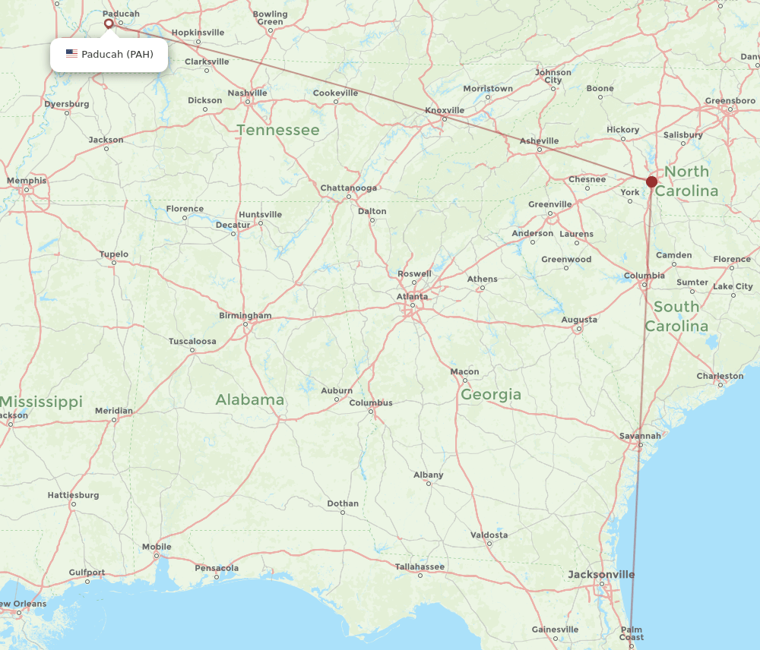760x650 pixels.
Task: Click the Tennessee state label
Action: (278, 130)
